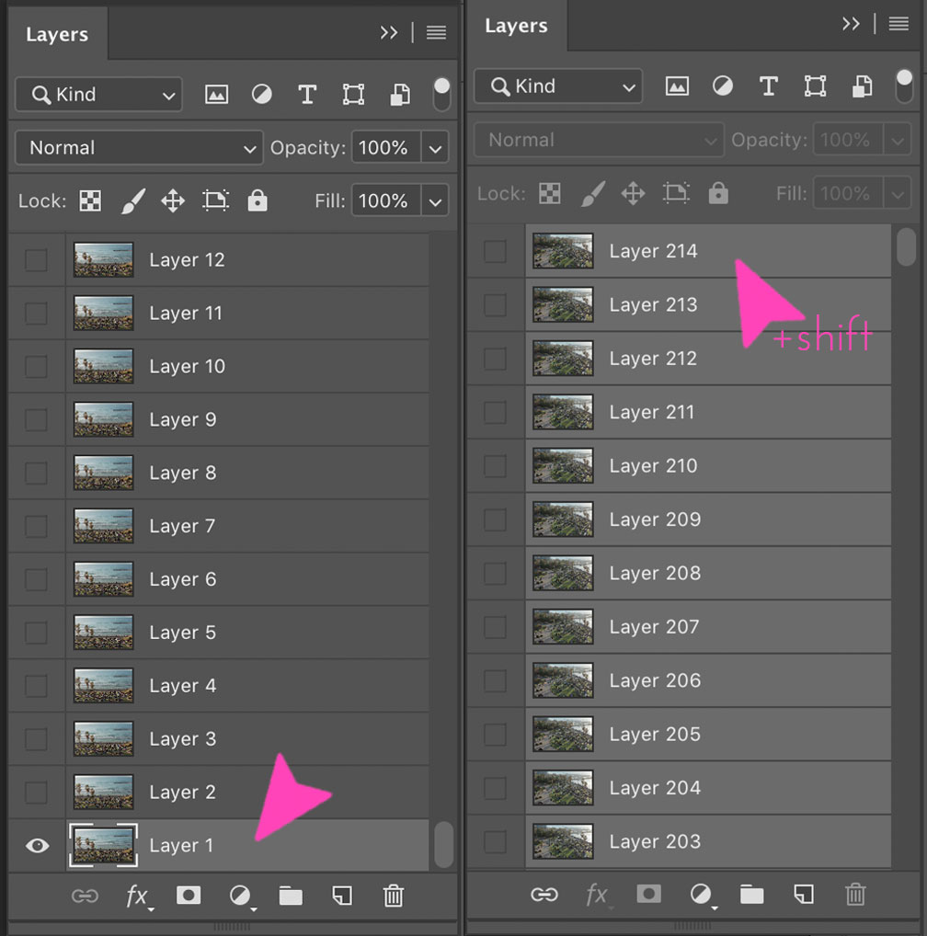Viewport: 927px width, 936px height.
Task: Click the Layers panel tab
Action: 57,33
